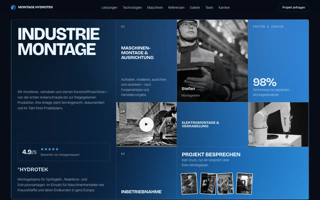Image resolution: width=320 pixels, height=200 pixels.
Task: Click the *HYDROTEK heading
Action: pyautogui.click(x=33, y=169)
